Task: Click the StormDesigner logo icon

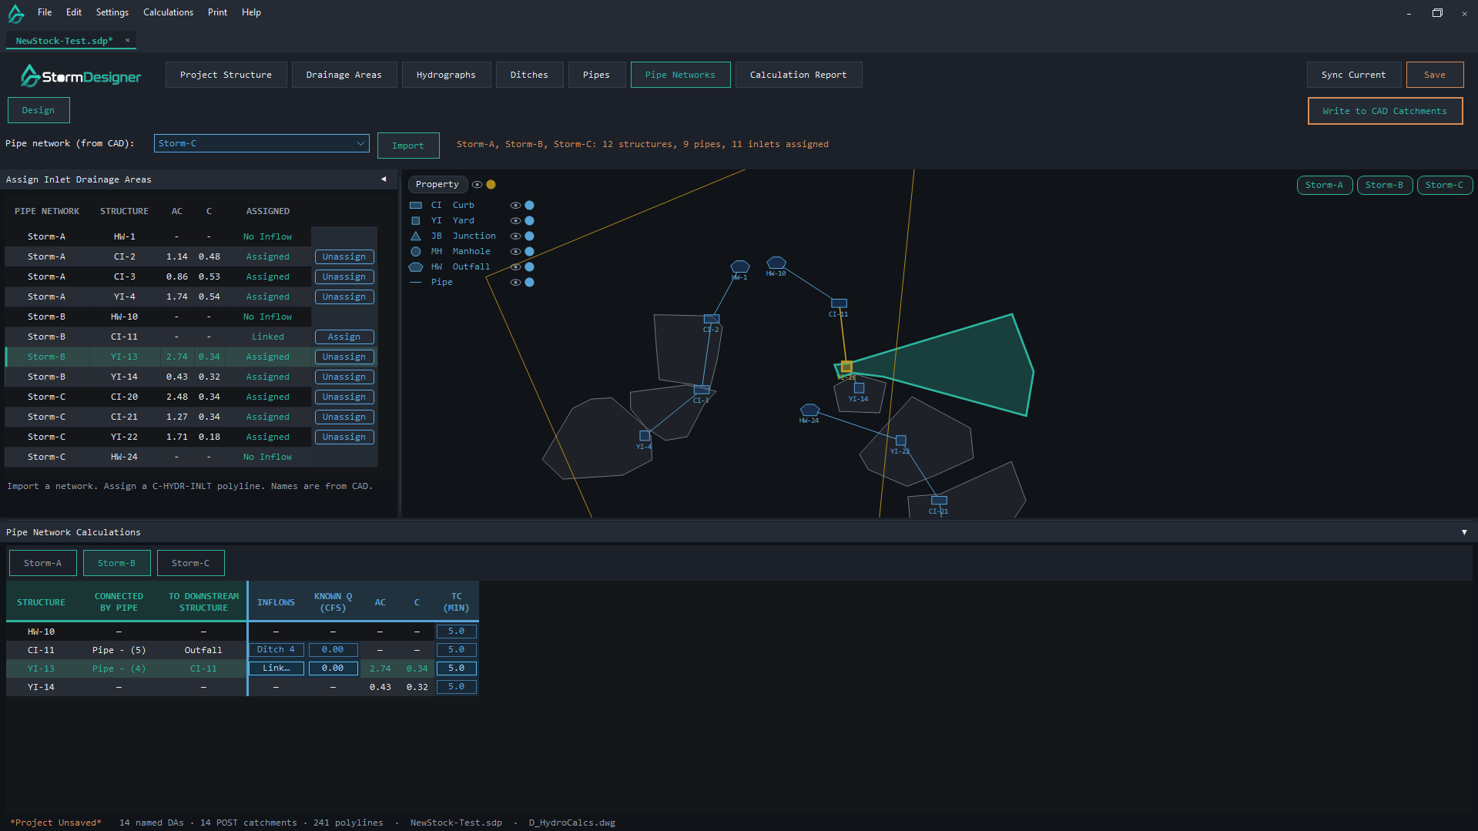Action: [x=29, y=75]
